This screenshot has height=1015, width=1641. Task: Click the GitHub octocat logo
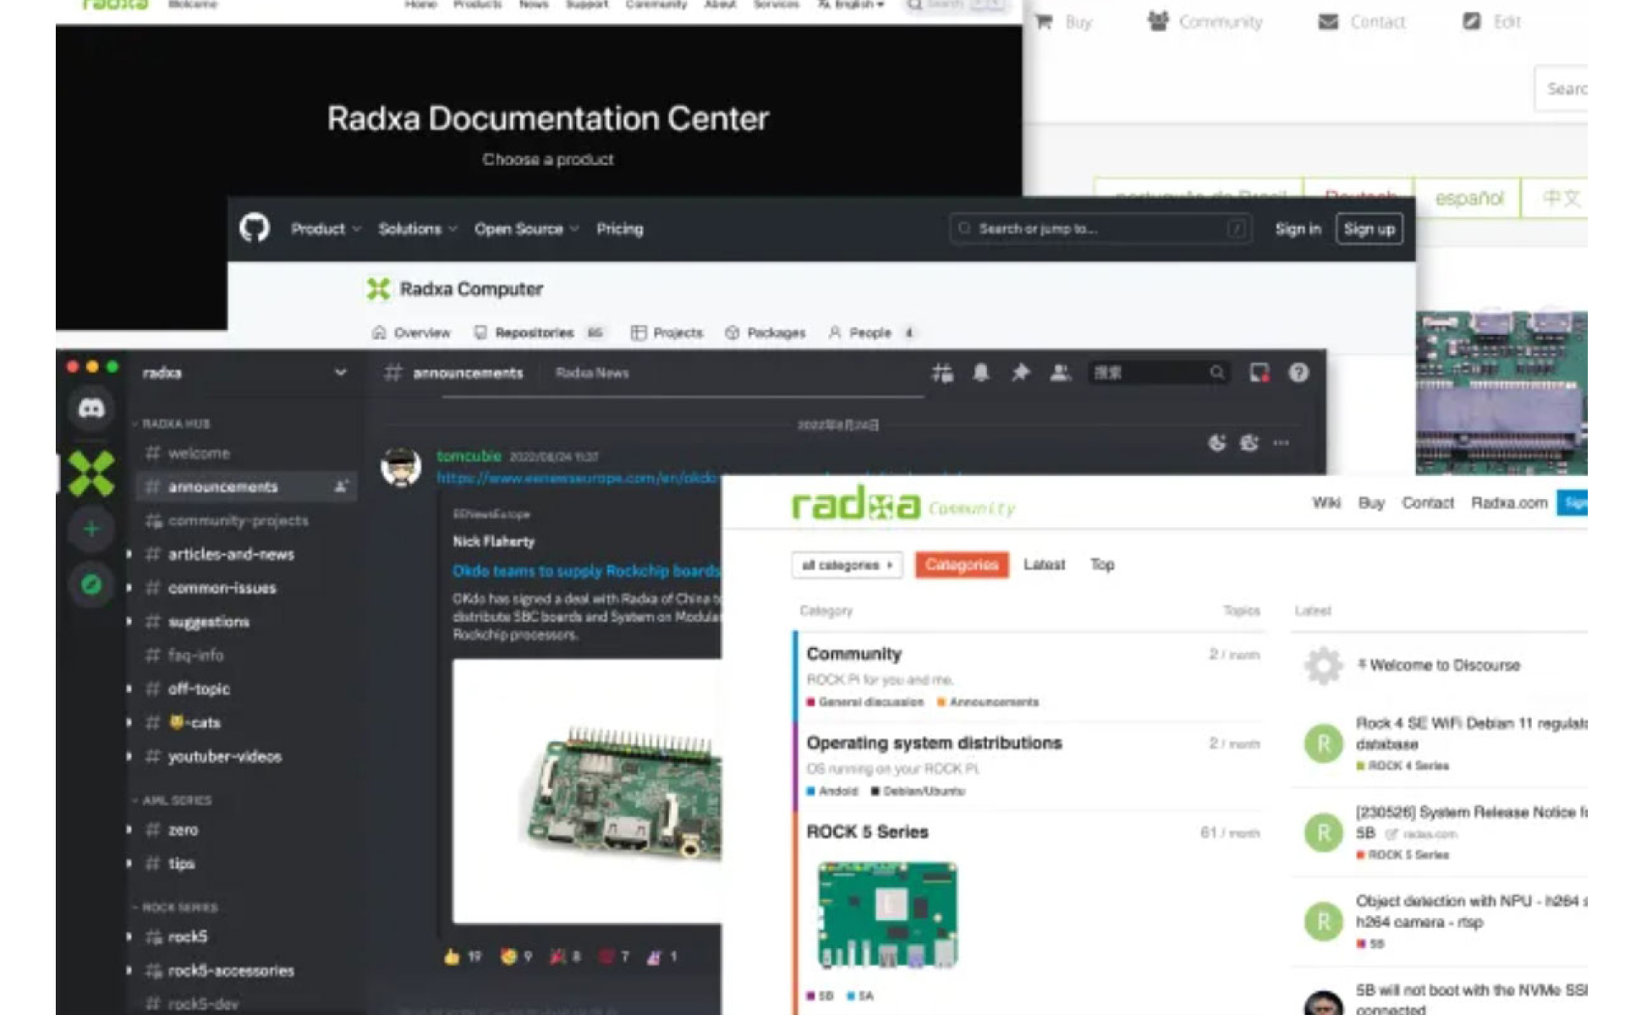[x=254, y=228]
